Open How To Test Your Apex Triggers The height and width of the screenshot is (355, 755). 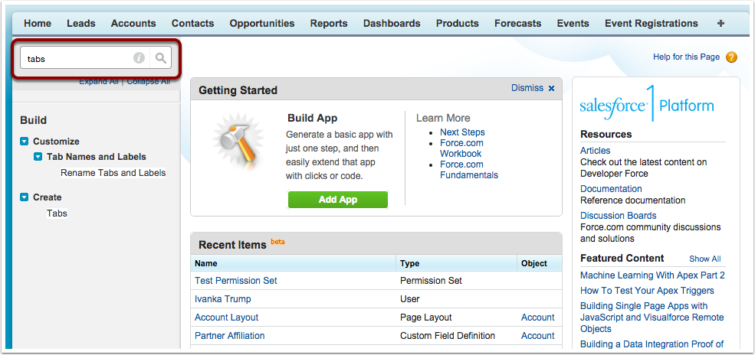pos(647,291)
